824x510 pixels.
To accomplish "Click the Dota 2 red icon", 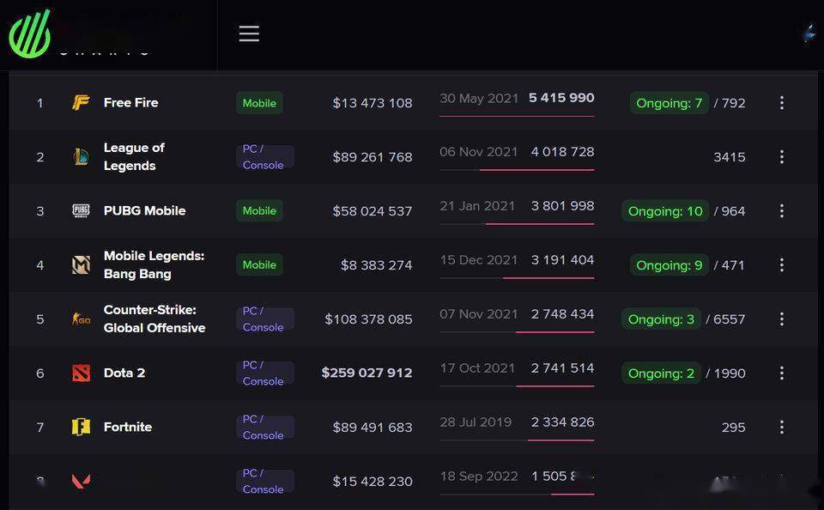I will [81, 373].
